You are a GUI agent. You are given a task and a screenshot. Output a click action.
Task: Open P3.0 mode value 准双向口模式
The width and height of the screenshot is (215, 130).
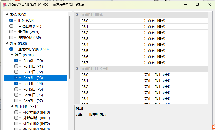click(176, 21)
